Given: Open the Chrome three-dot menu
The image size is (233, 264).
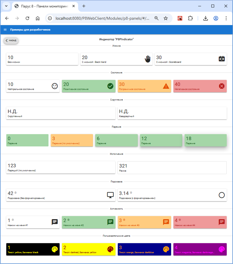Looking at the screenshot, I should point(226,18).
